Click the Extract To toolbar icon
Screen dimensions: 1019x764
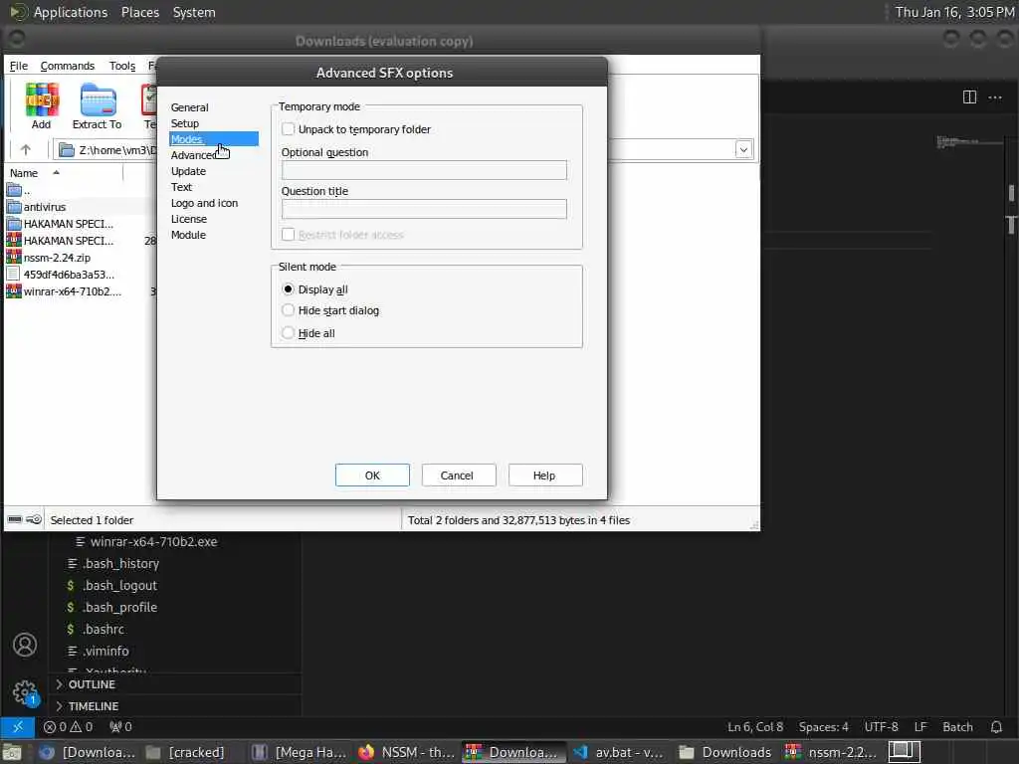(97, 105)
